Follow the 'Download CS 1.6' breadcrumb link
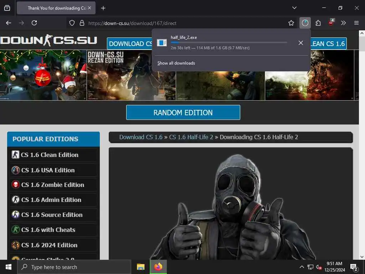Image resolution: width=365 pixels, height=274 pixels. [x=141, y=137]
